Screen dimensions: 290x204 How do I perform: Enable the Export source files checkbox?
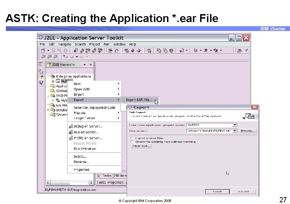132,137
